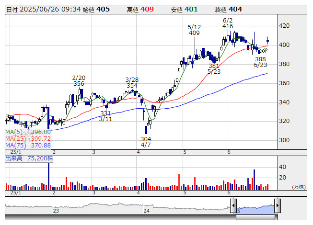Click the right range slider handle arrow
313x225 pixels.
coord(278,206)
